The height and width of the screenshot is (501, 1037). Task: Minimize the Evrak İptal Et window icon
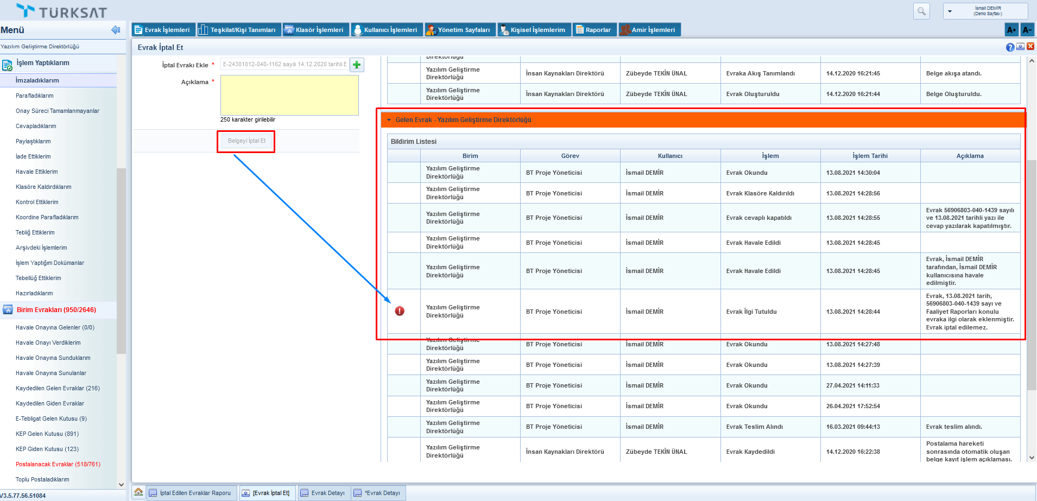1020,47
